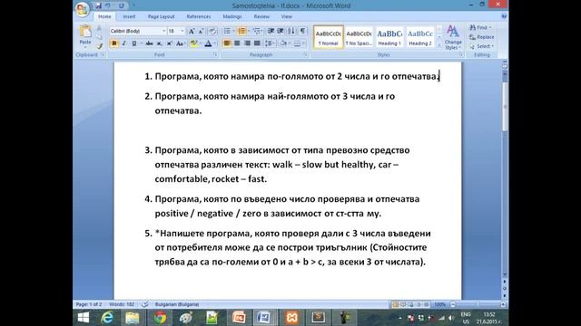The image size is (581, 326).
Task: Open PowerPoint from the taskbar
Action: (x=239, y=318)
